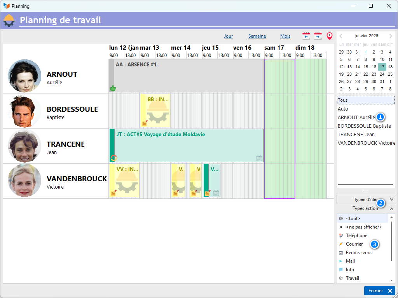Screen dimensions: 398x298
Task: Switch to Jour view
Action: click(x=229, y=36)
